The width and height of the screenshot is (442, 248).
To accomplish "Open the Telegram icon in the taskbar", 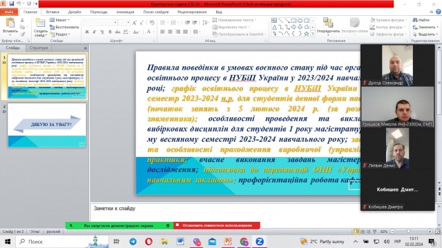I will pos(133,242).
